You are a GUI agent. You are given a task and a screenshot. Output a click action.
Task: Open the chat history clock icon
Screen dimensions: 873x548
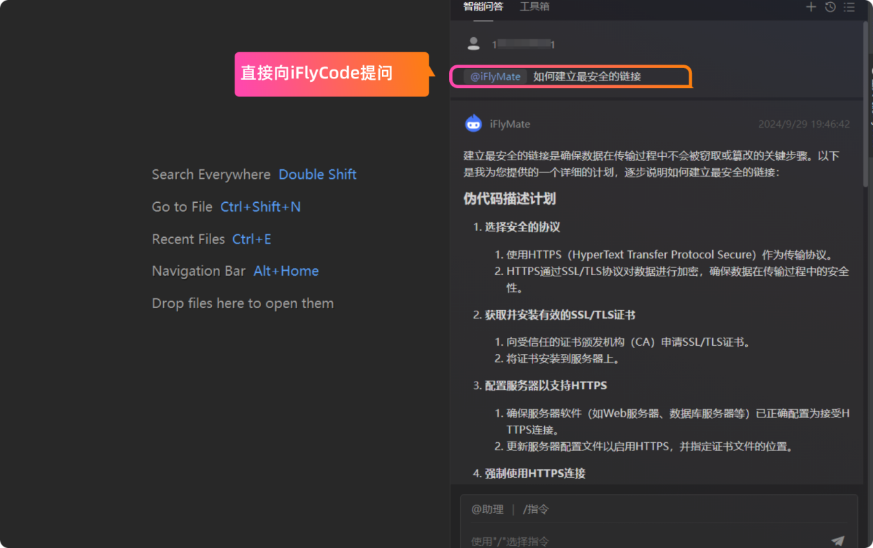pos(830,7)
